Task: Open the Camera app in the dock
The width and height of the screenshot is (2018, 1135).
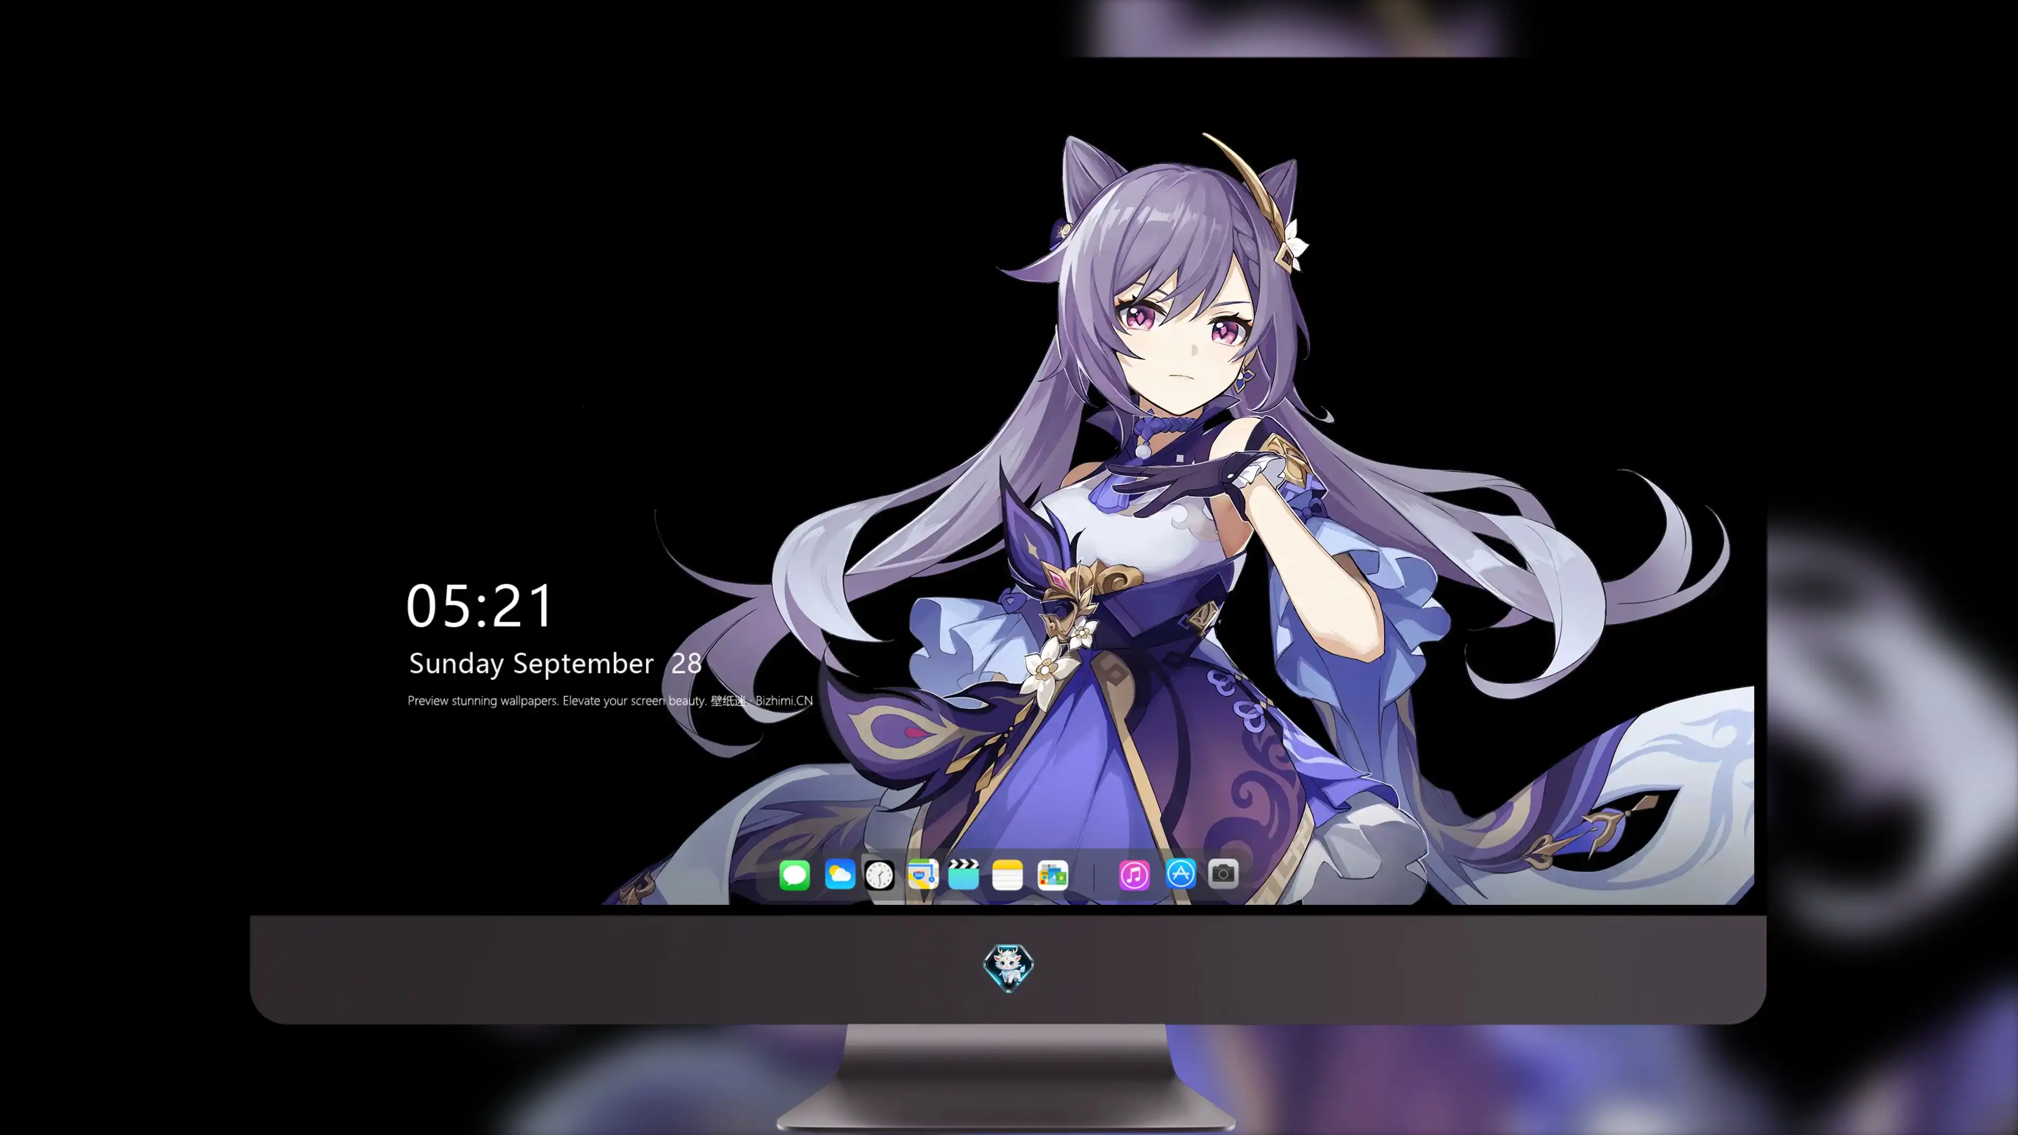Action: [1223, 874]
